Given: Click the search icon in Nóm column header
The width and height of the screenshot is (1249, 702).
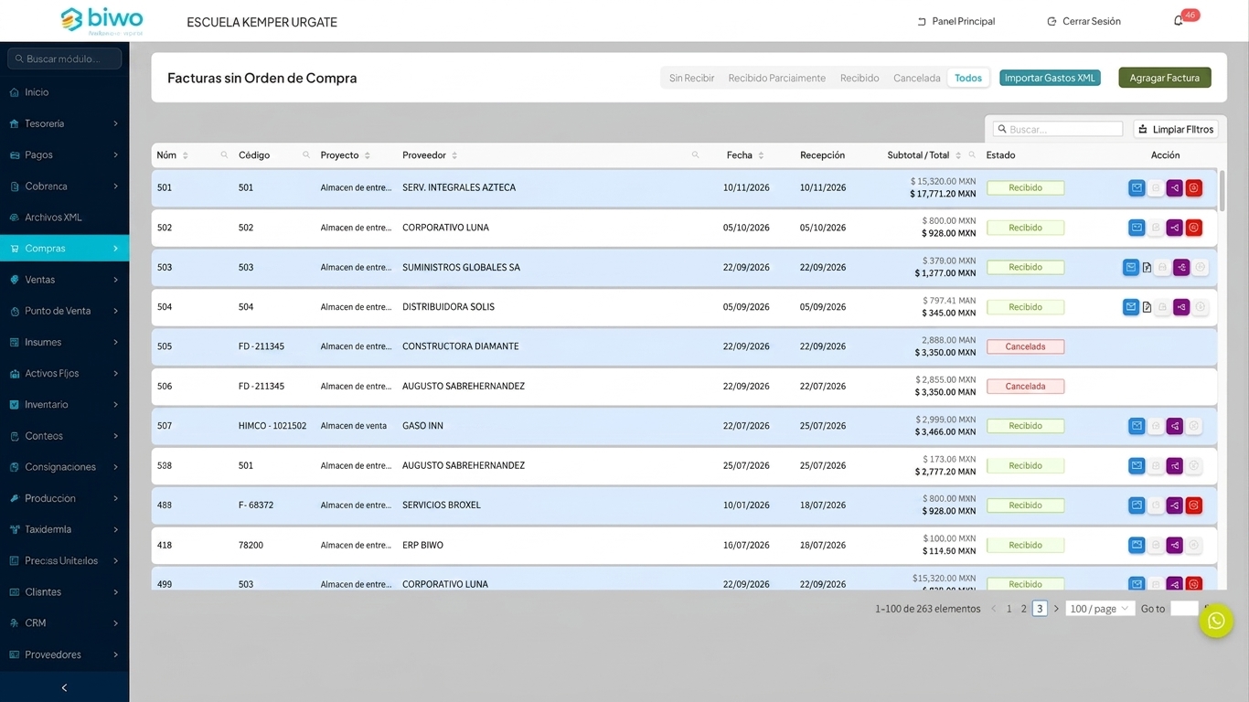Looking at the screenshot, I should tap(224, 155).
